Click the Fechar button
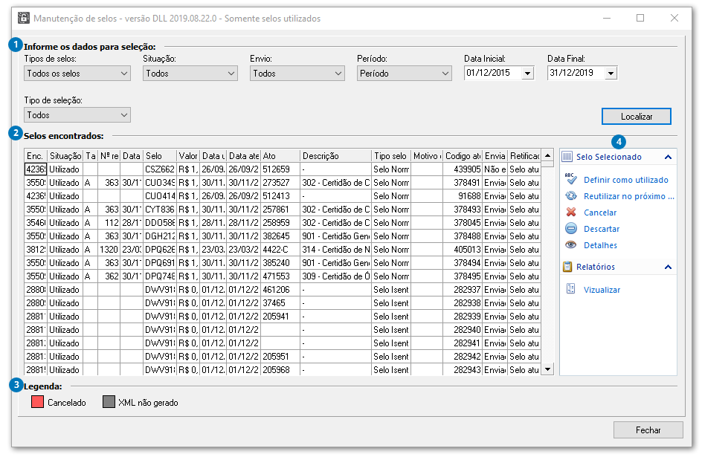This screenshot has width=702, height=457. pos(648,430)
